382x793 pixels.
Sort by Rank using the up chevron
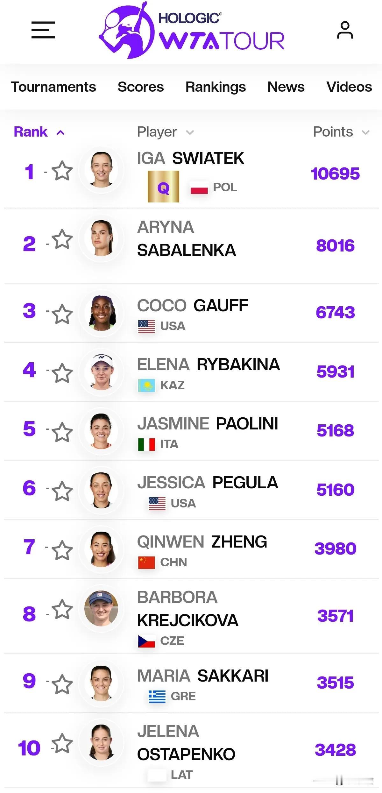coord(60,133)
